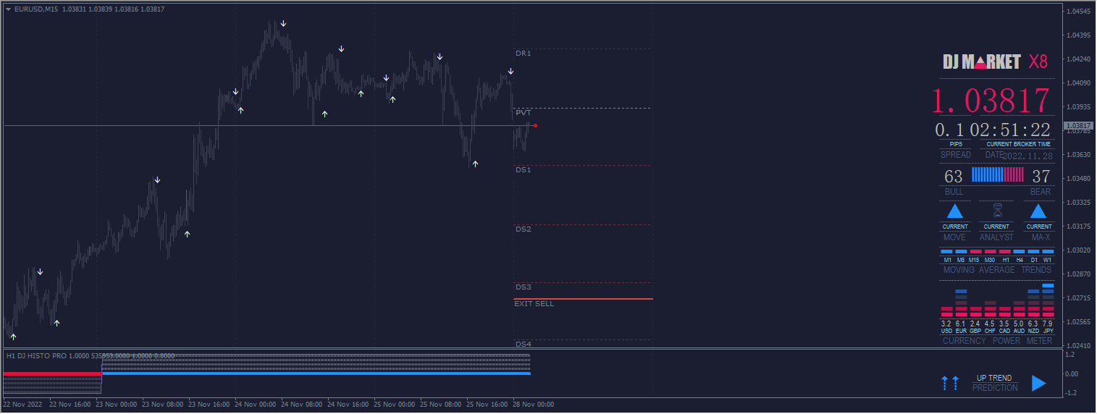
Task: Select the down arrow above the highest price peak
Action: point(283,24)
